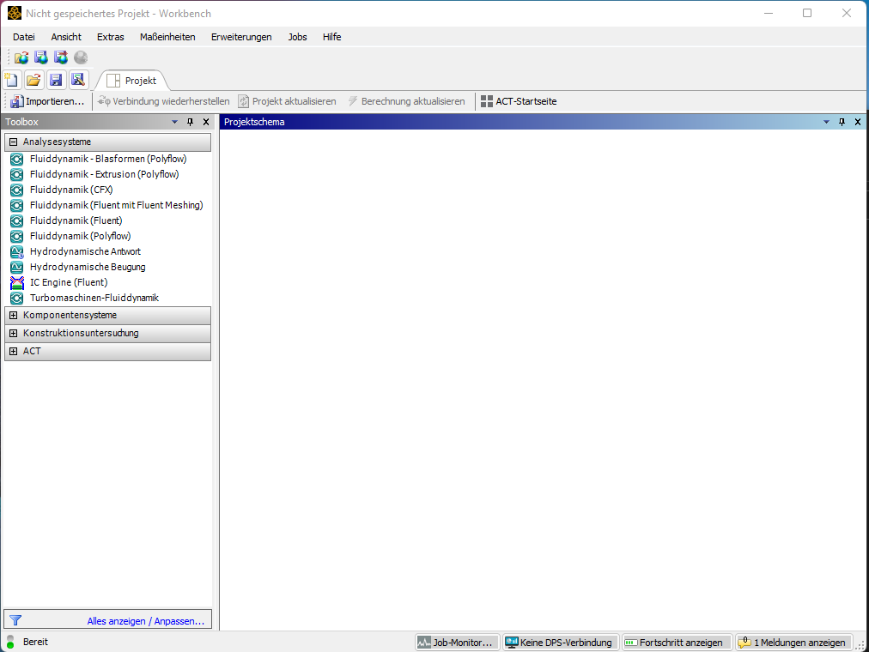The image size is (869, 652).
Task: Open the Job-Monitor button
Action: coord(457,643)
